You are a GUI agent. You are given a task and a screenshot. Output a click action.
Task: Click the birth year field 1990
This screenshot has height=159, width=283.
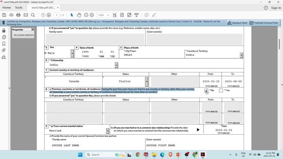pyautogui.click(x=85, y=52)
